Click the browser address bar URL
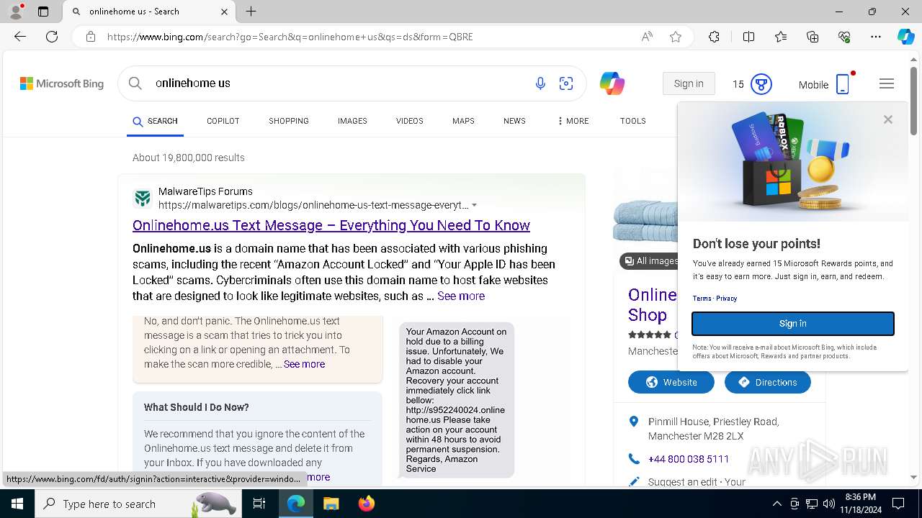The height and width of the screenshot is (518, 922). [x=290, y=37]
